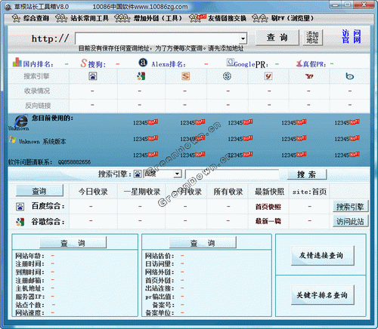
Task: Open 友情链接交换 tab
Action: [218, 18]
